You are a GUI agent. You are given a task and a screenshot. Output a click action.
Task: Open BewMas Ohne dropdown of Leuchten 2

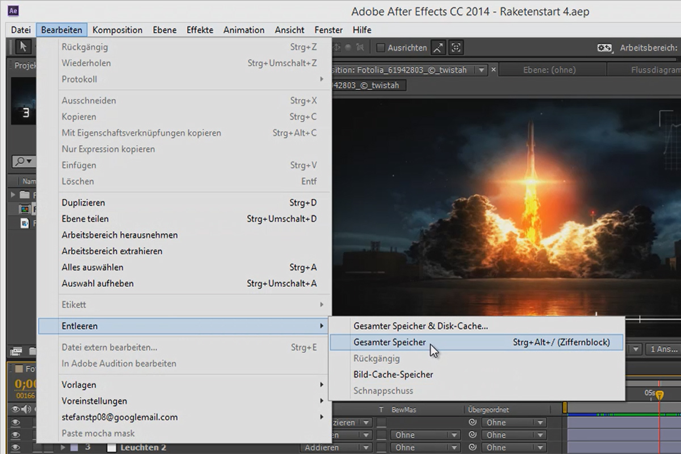click(x=425, y=448)
